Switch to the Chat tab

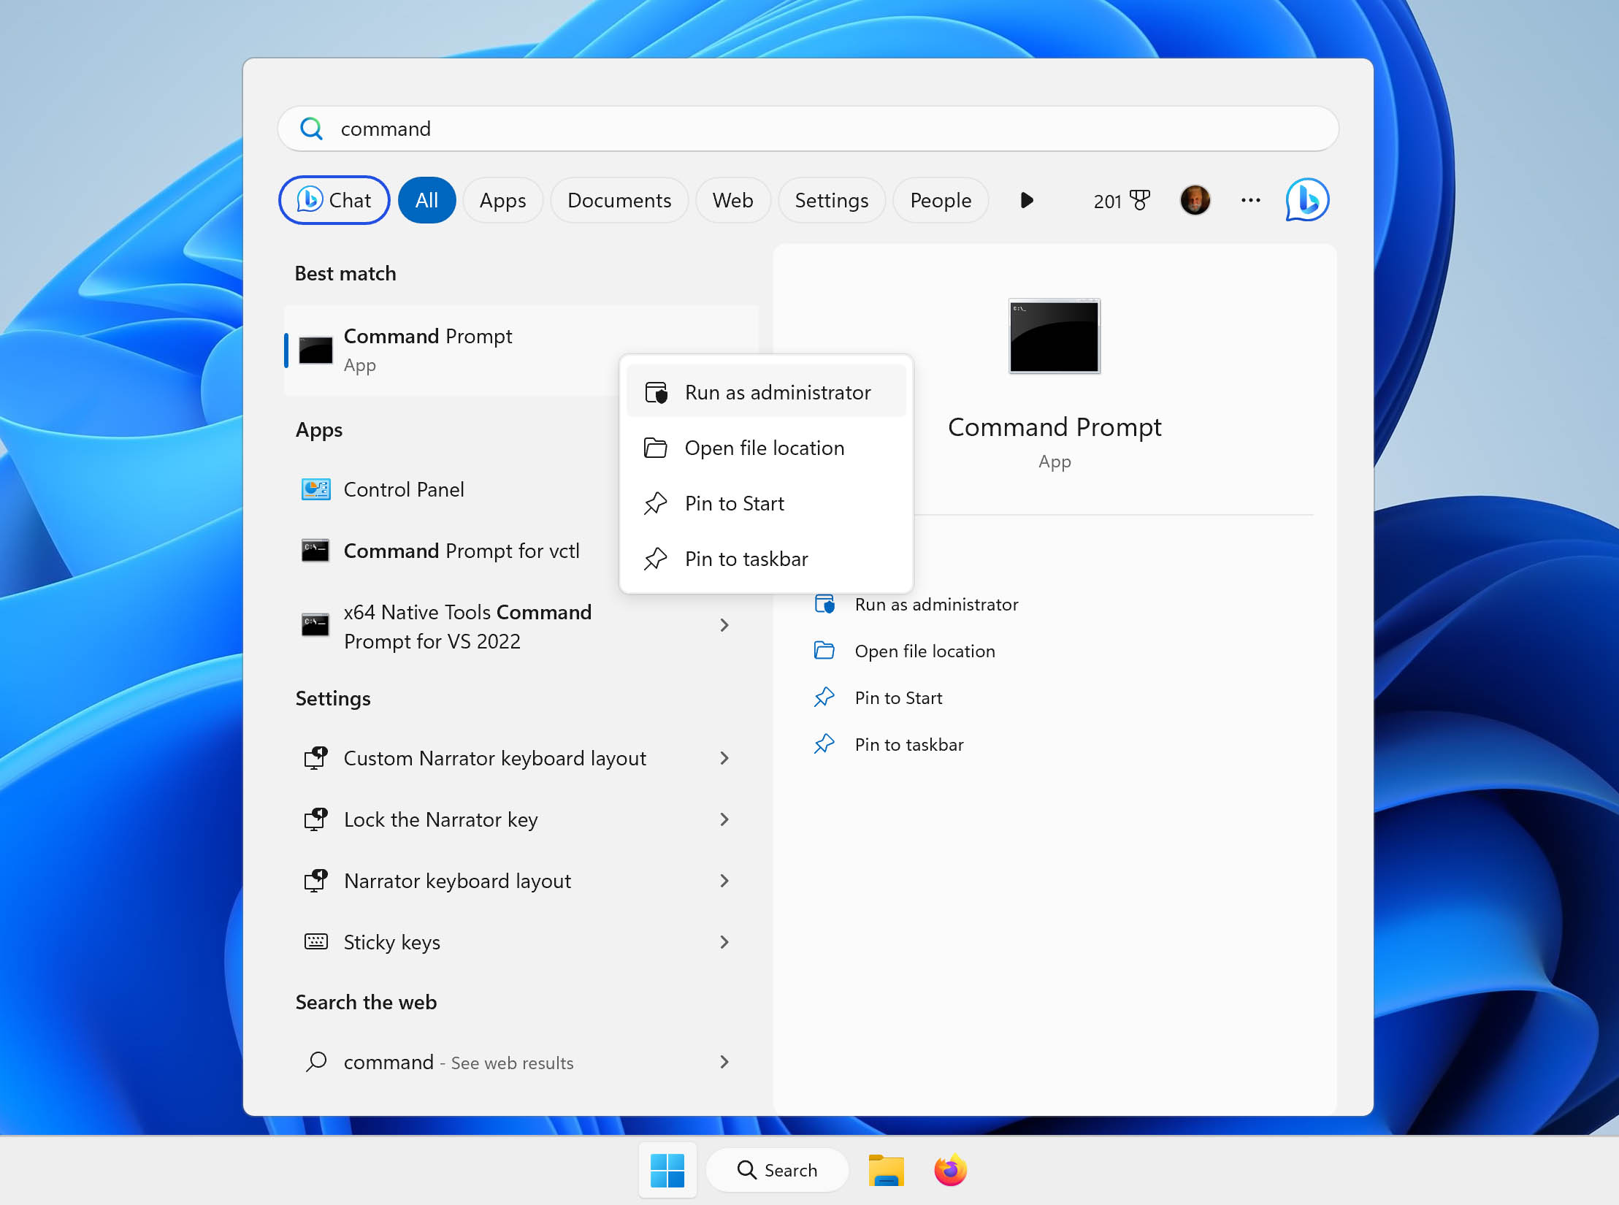(x=334, y=200)
